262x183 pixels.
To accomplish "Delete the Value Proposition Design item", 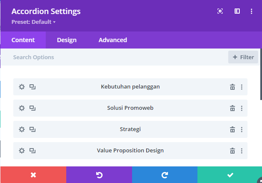I will pyautogui.click(x=233, y=151).
